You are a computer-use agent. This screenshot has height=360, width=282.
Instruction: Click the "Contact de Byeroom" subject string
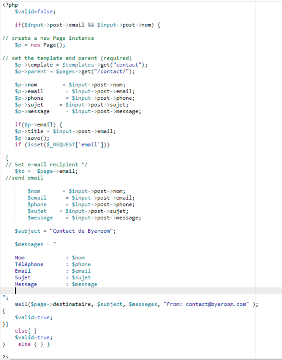(81, 231)
